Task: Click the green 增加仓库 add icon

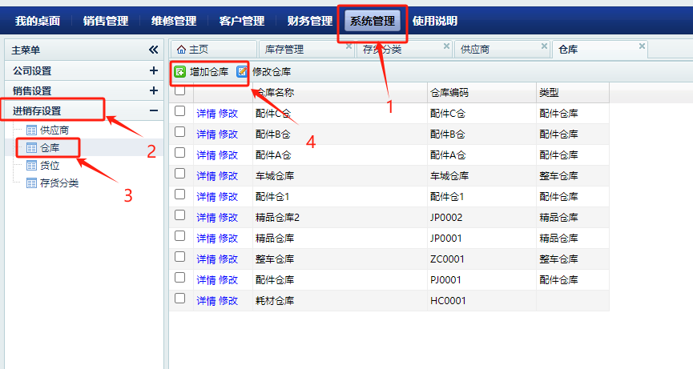Action: pyautogui.click(x=180, y=72)
